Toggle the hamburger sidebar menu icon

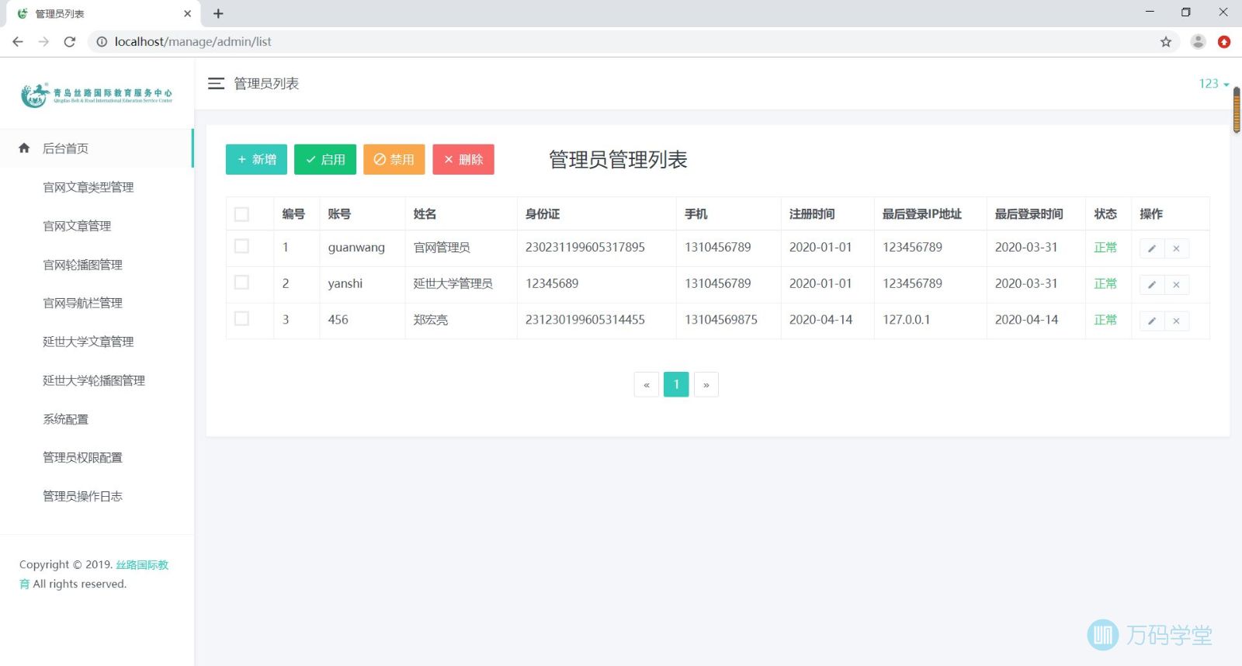(x=216, y=83)
